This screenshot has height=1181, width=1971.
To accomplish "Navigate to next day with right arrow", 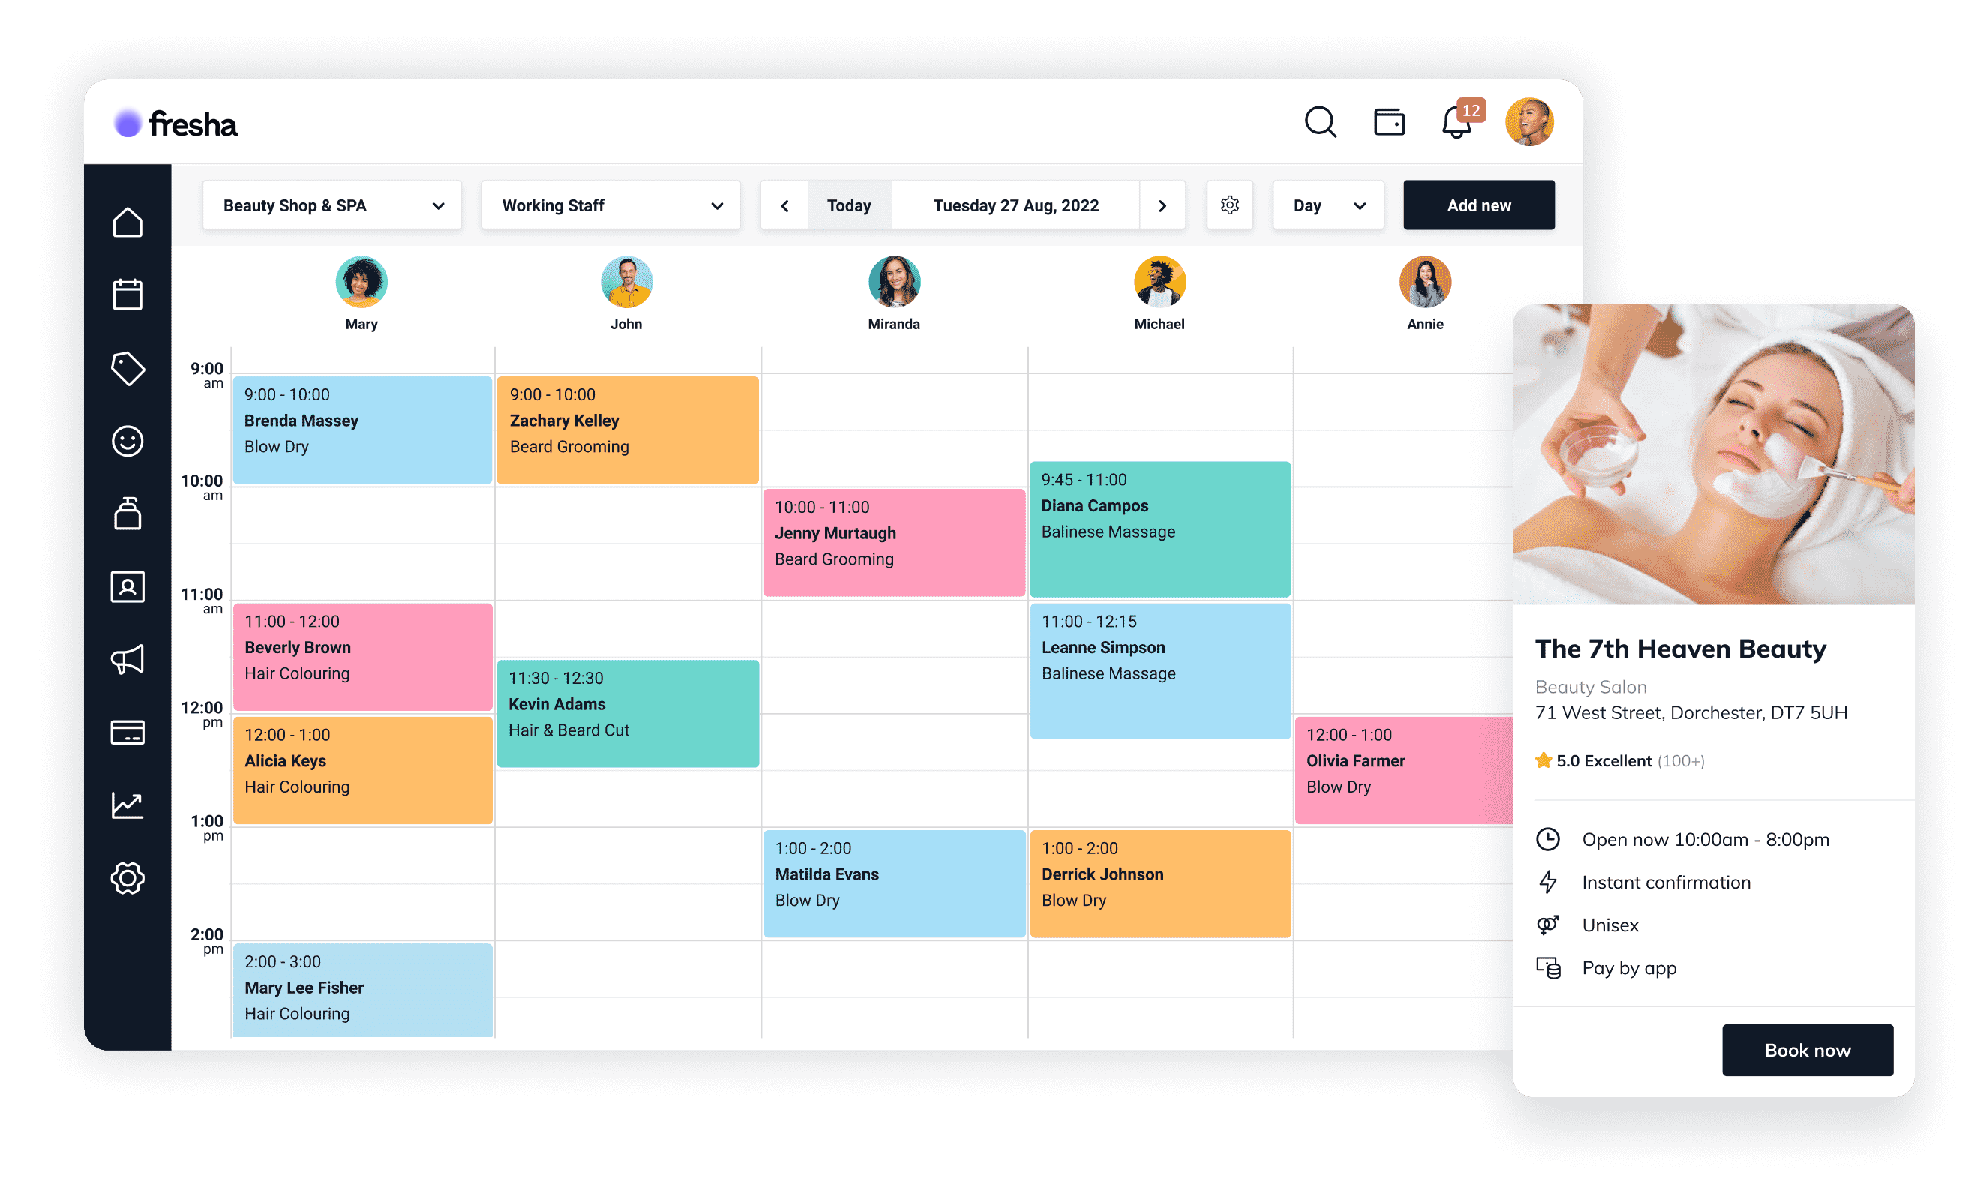I will pyautogui.click(x=1162, y=205).
